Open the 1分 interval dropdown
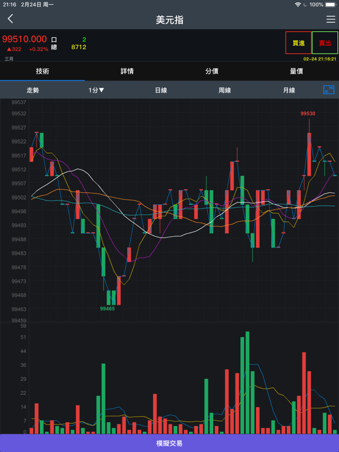This screenshot has height=452, width=339. pyautogui.click(x=96, y=90)
